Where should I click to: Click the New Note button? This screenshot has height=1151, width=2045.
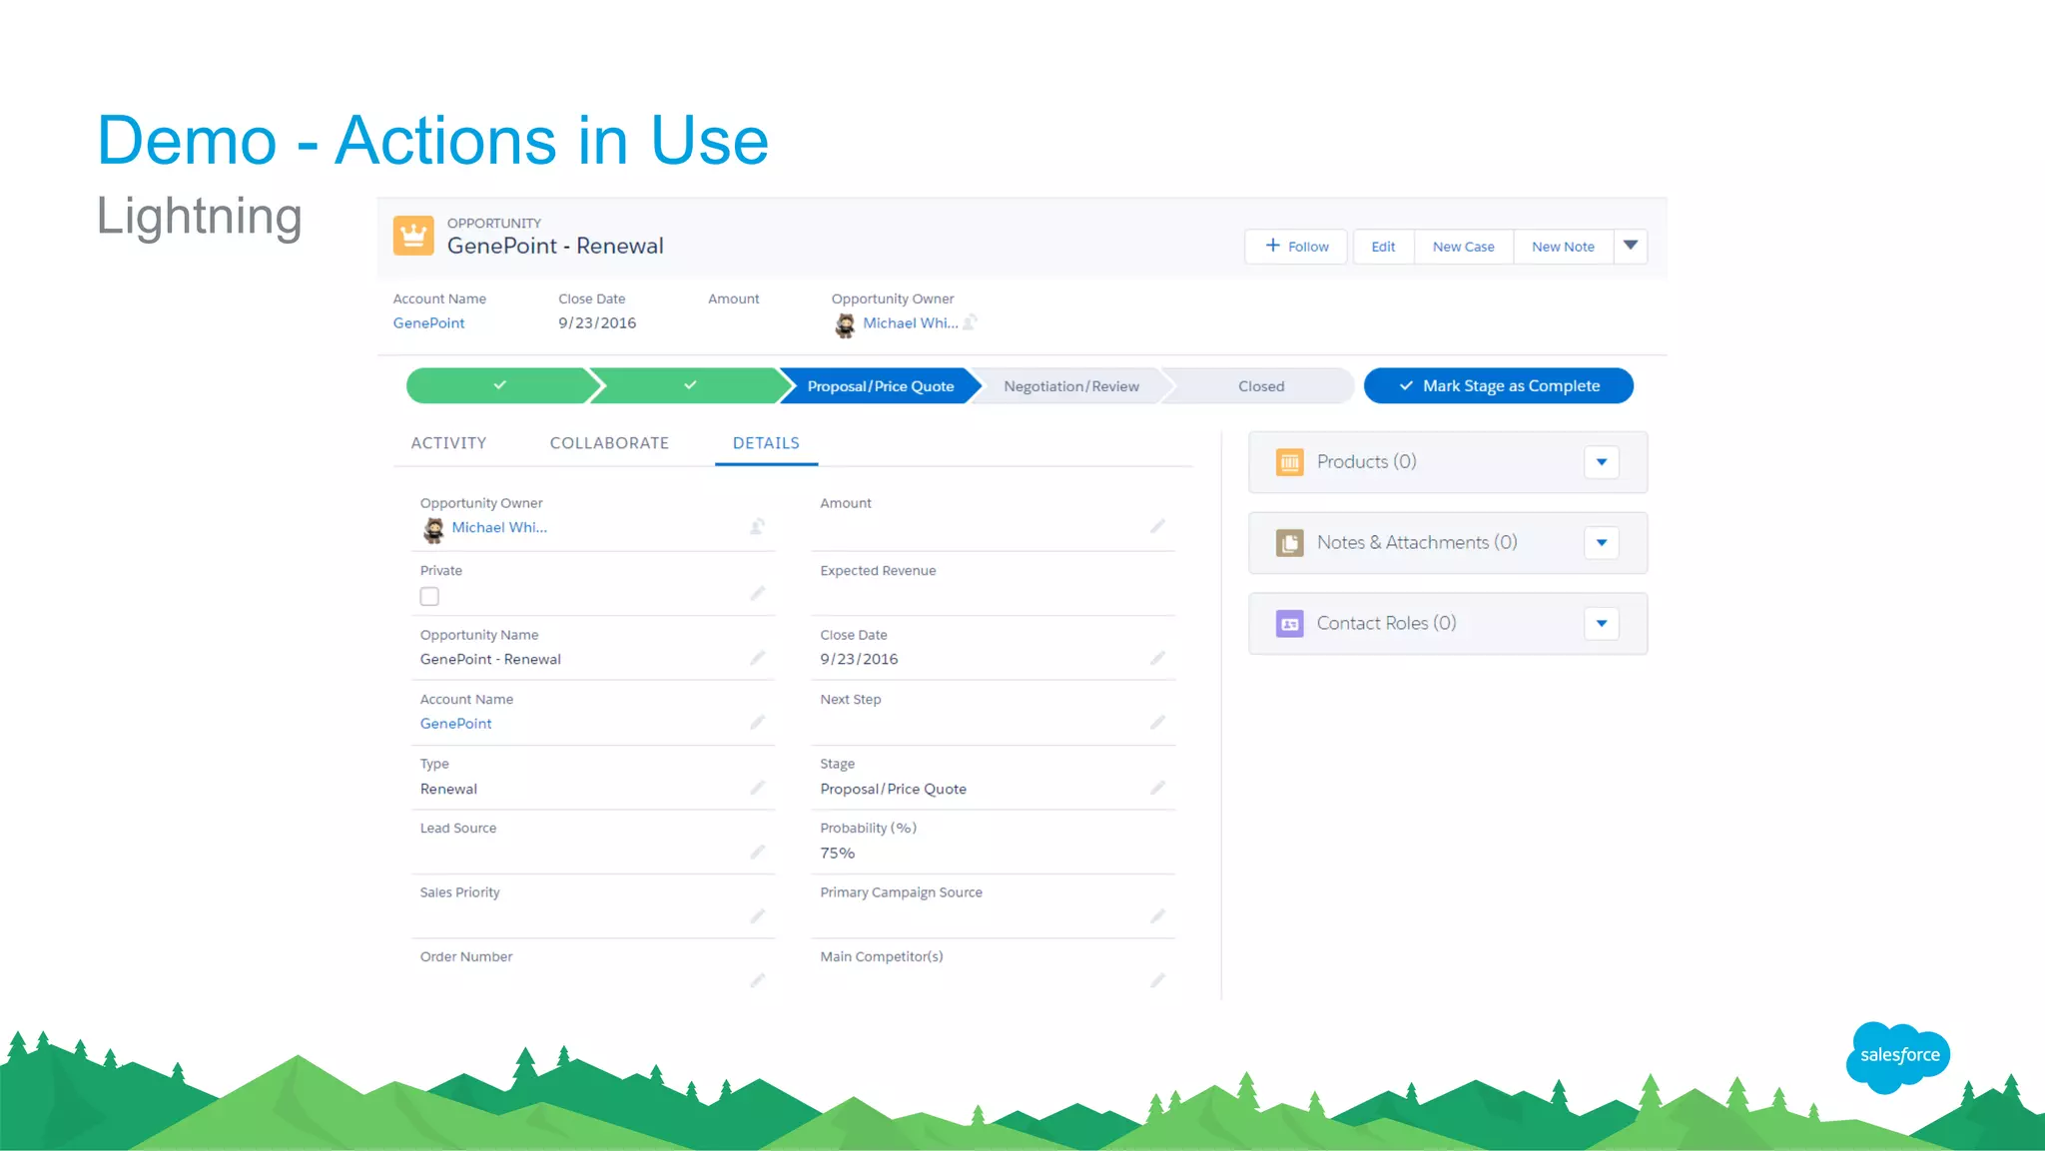pyautogui.click(x=1563, y=247)
